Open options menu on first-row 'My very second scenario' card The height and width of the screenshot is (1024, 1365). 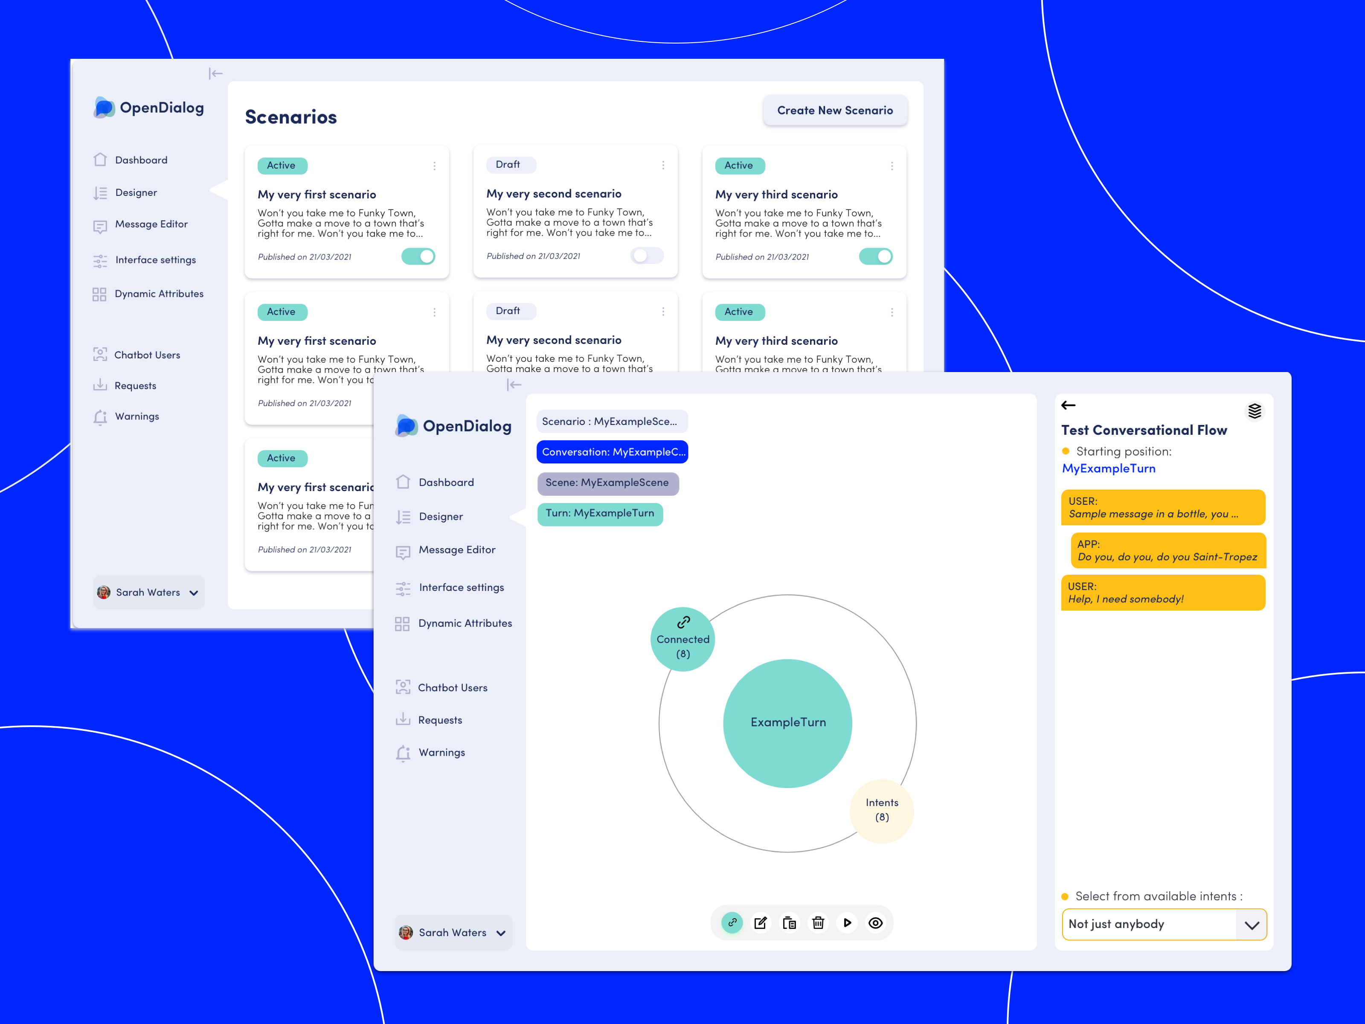663,166
